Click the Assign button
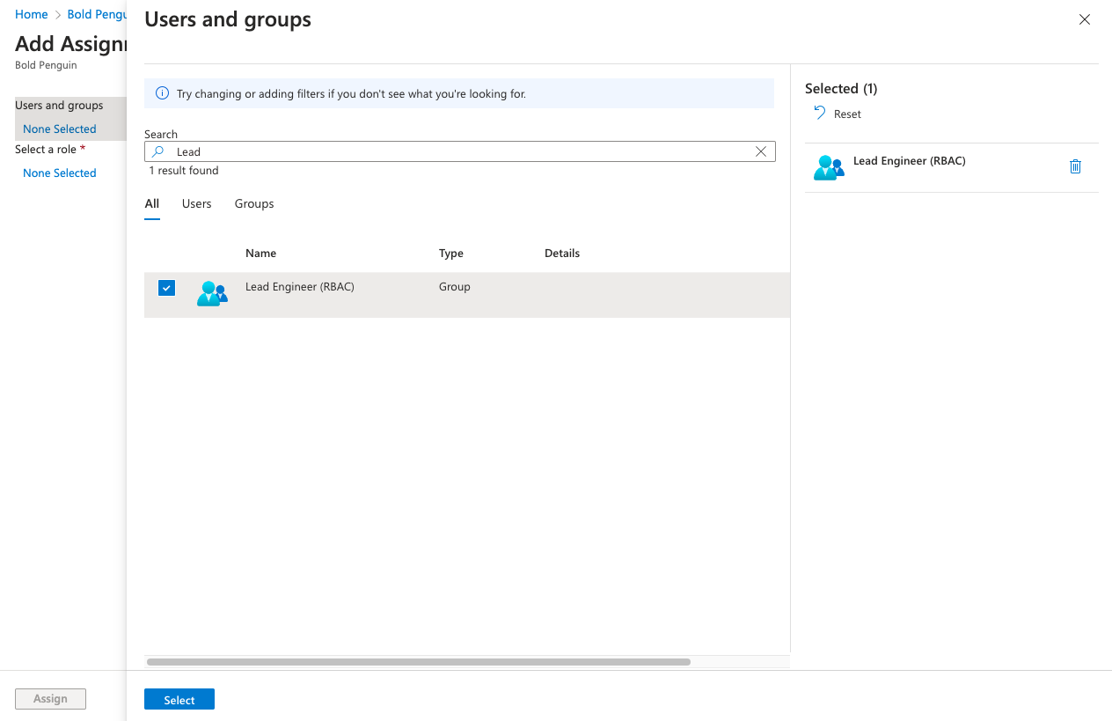 tap(50, 699)
